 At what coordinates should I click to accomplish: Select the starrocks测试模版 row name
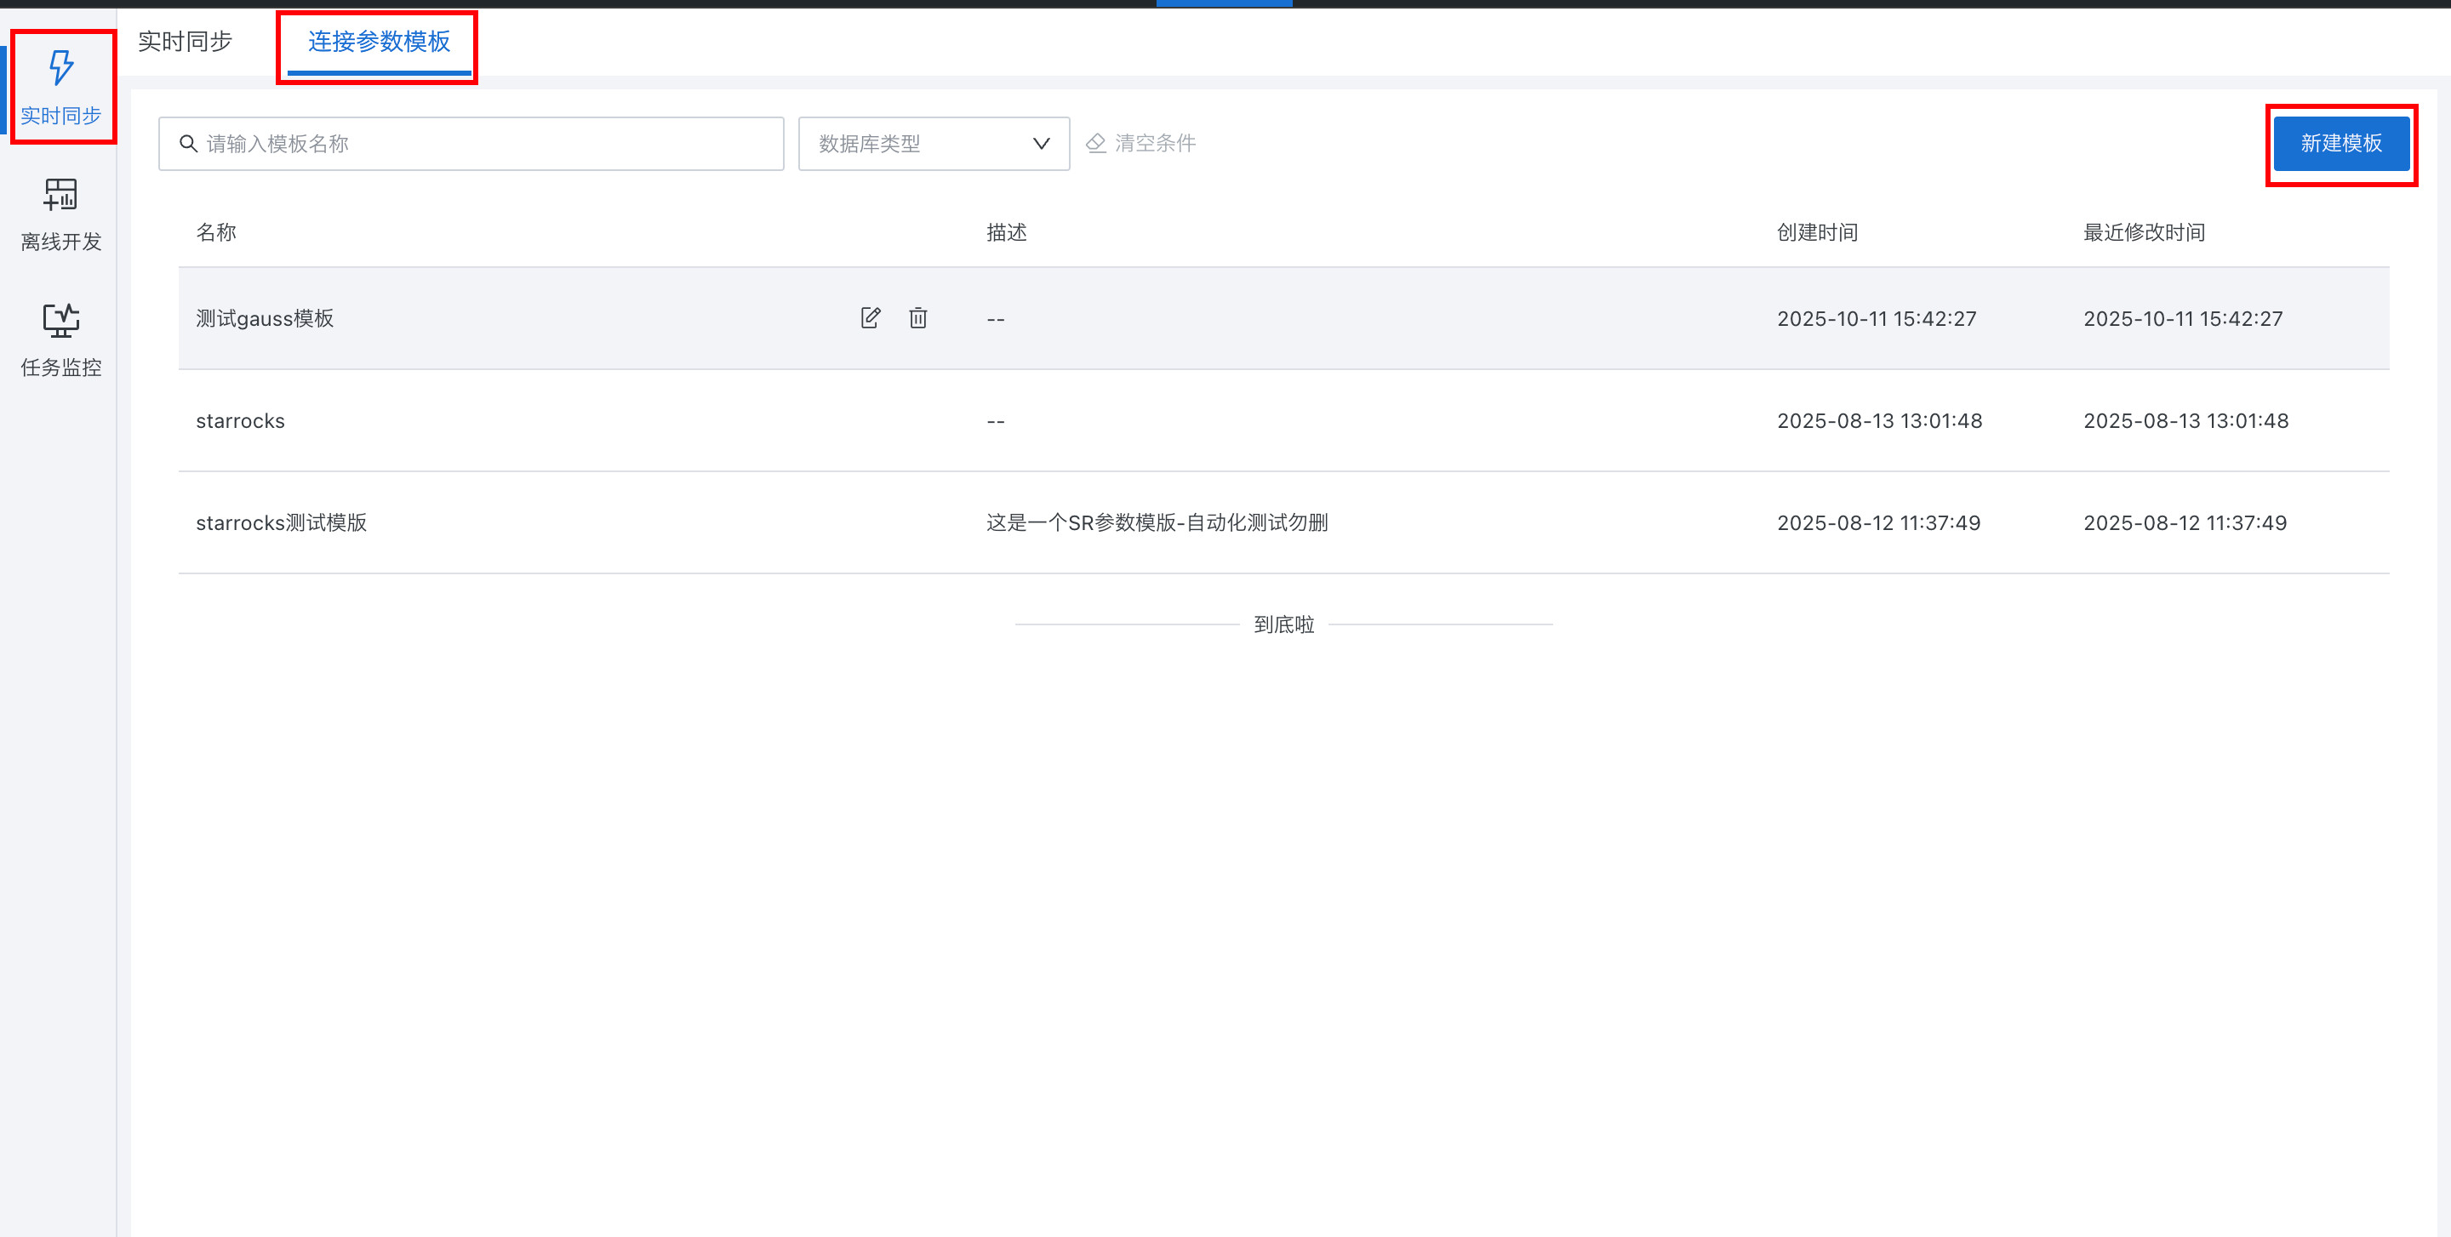pos(281,522)
